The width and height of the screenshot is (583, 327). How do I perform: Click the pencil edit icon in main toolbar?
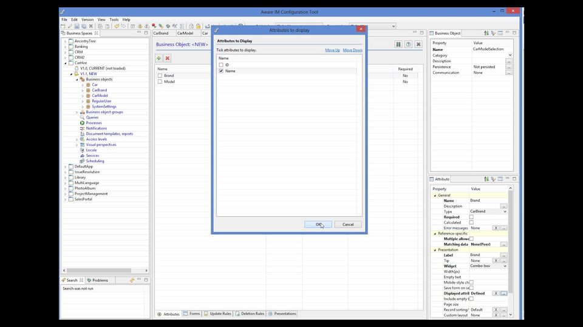coord(70,26)
